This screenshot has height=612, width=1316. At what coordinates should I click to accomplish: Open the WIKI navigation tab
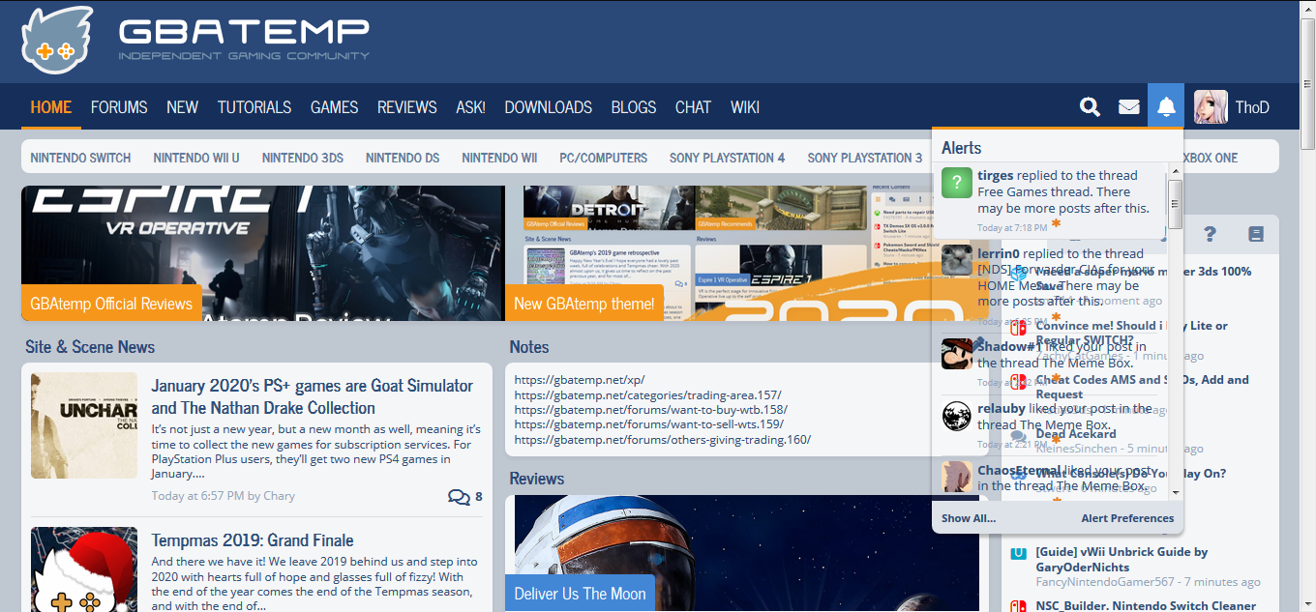coord(745,107)
